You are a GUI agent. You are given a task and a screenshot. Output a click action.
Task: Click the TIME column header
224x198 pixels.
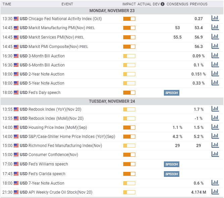click(x=7, y=4)
